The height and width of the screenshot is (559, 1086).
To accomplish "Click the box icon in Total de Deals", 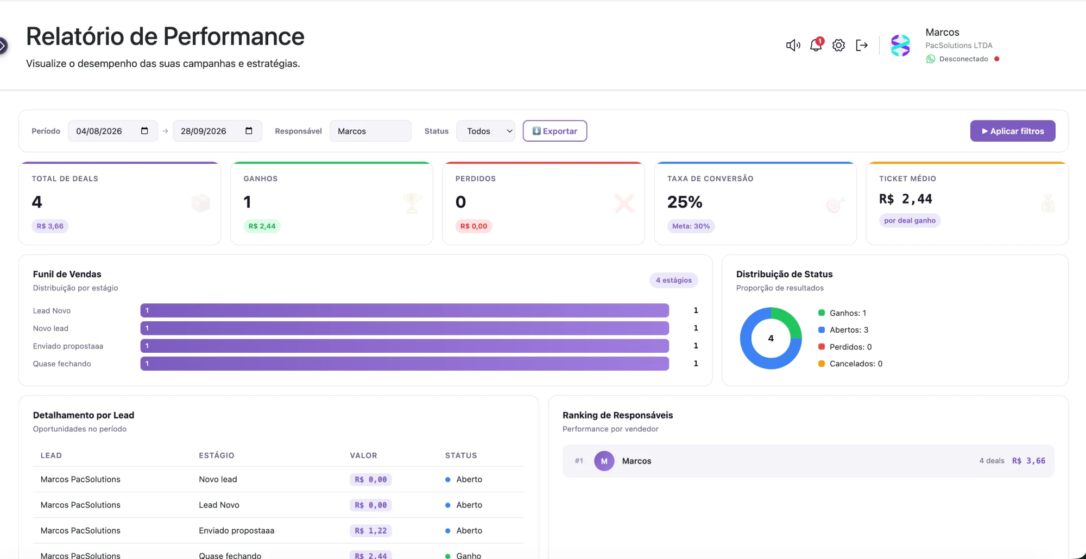I will (x=201, y=203).
